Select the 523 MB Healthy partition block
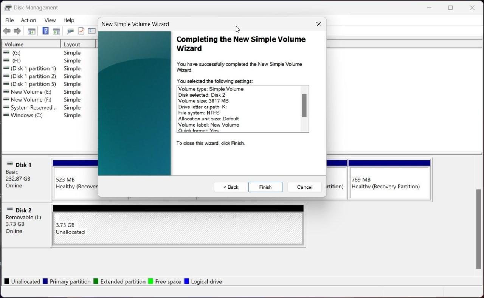This screenshot has width=484, height=298. coord(76,183)
